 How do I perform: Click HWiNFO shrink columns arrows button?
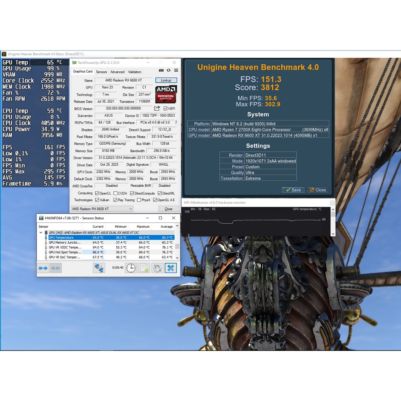[56, 268]
